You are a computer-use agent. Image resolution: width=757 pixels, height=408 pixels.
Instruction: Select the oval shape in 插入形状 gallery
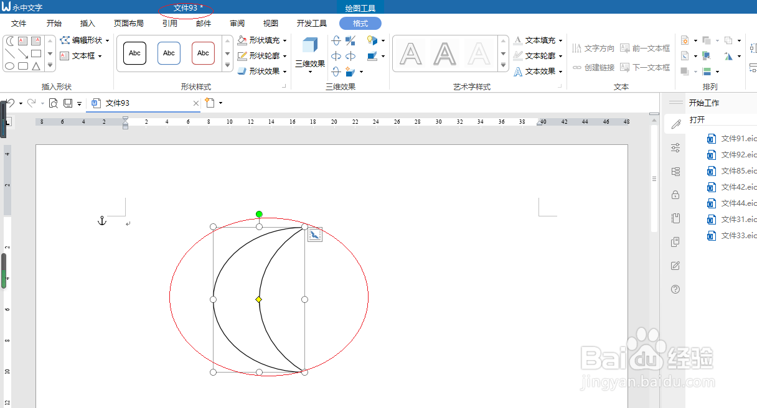coord(10,65)
